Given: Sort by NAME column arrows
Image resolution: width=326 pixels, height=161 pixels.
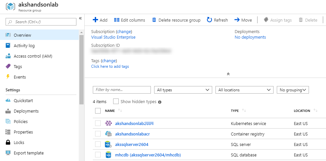Looking at the screenshot, I should [120, 111].
